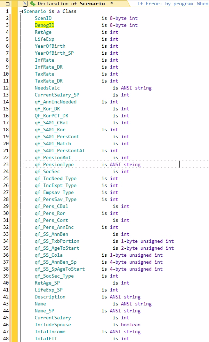Select the Declaration of Scenario tab

pos(71,3)
